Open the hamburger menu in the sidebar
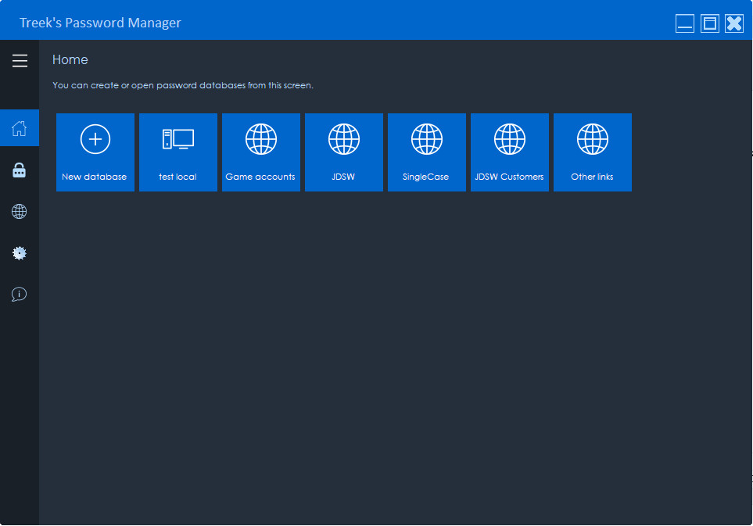 point(20,61)
